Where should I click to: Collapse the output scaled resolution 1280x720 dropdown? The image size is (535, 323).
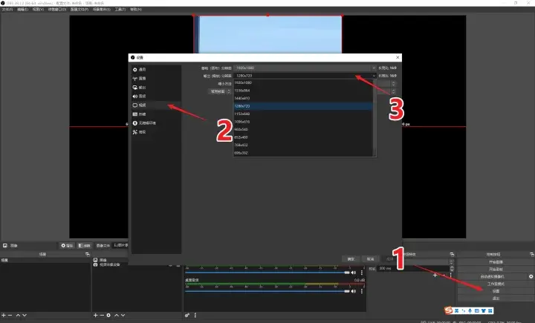pyautogui.click(x=357, y=76)
